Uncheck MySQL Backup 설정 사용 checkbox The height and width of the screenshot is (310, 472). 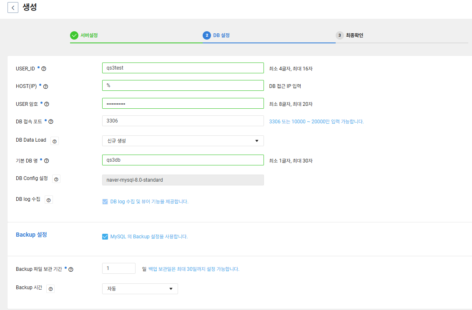(x=105, y=237)
